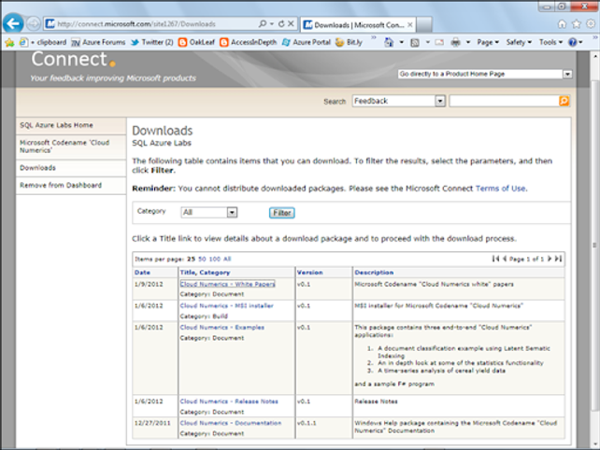Expand the RSS feeds dropdown arrow
Screen dimensions: 600x450
(427, 42)
